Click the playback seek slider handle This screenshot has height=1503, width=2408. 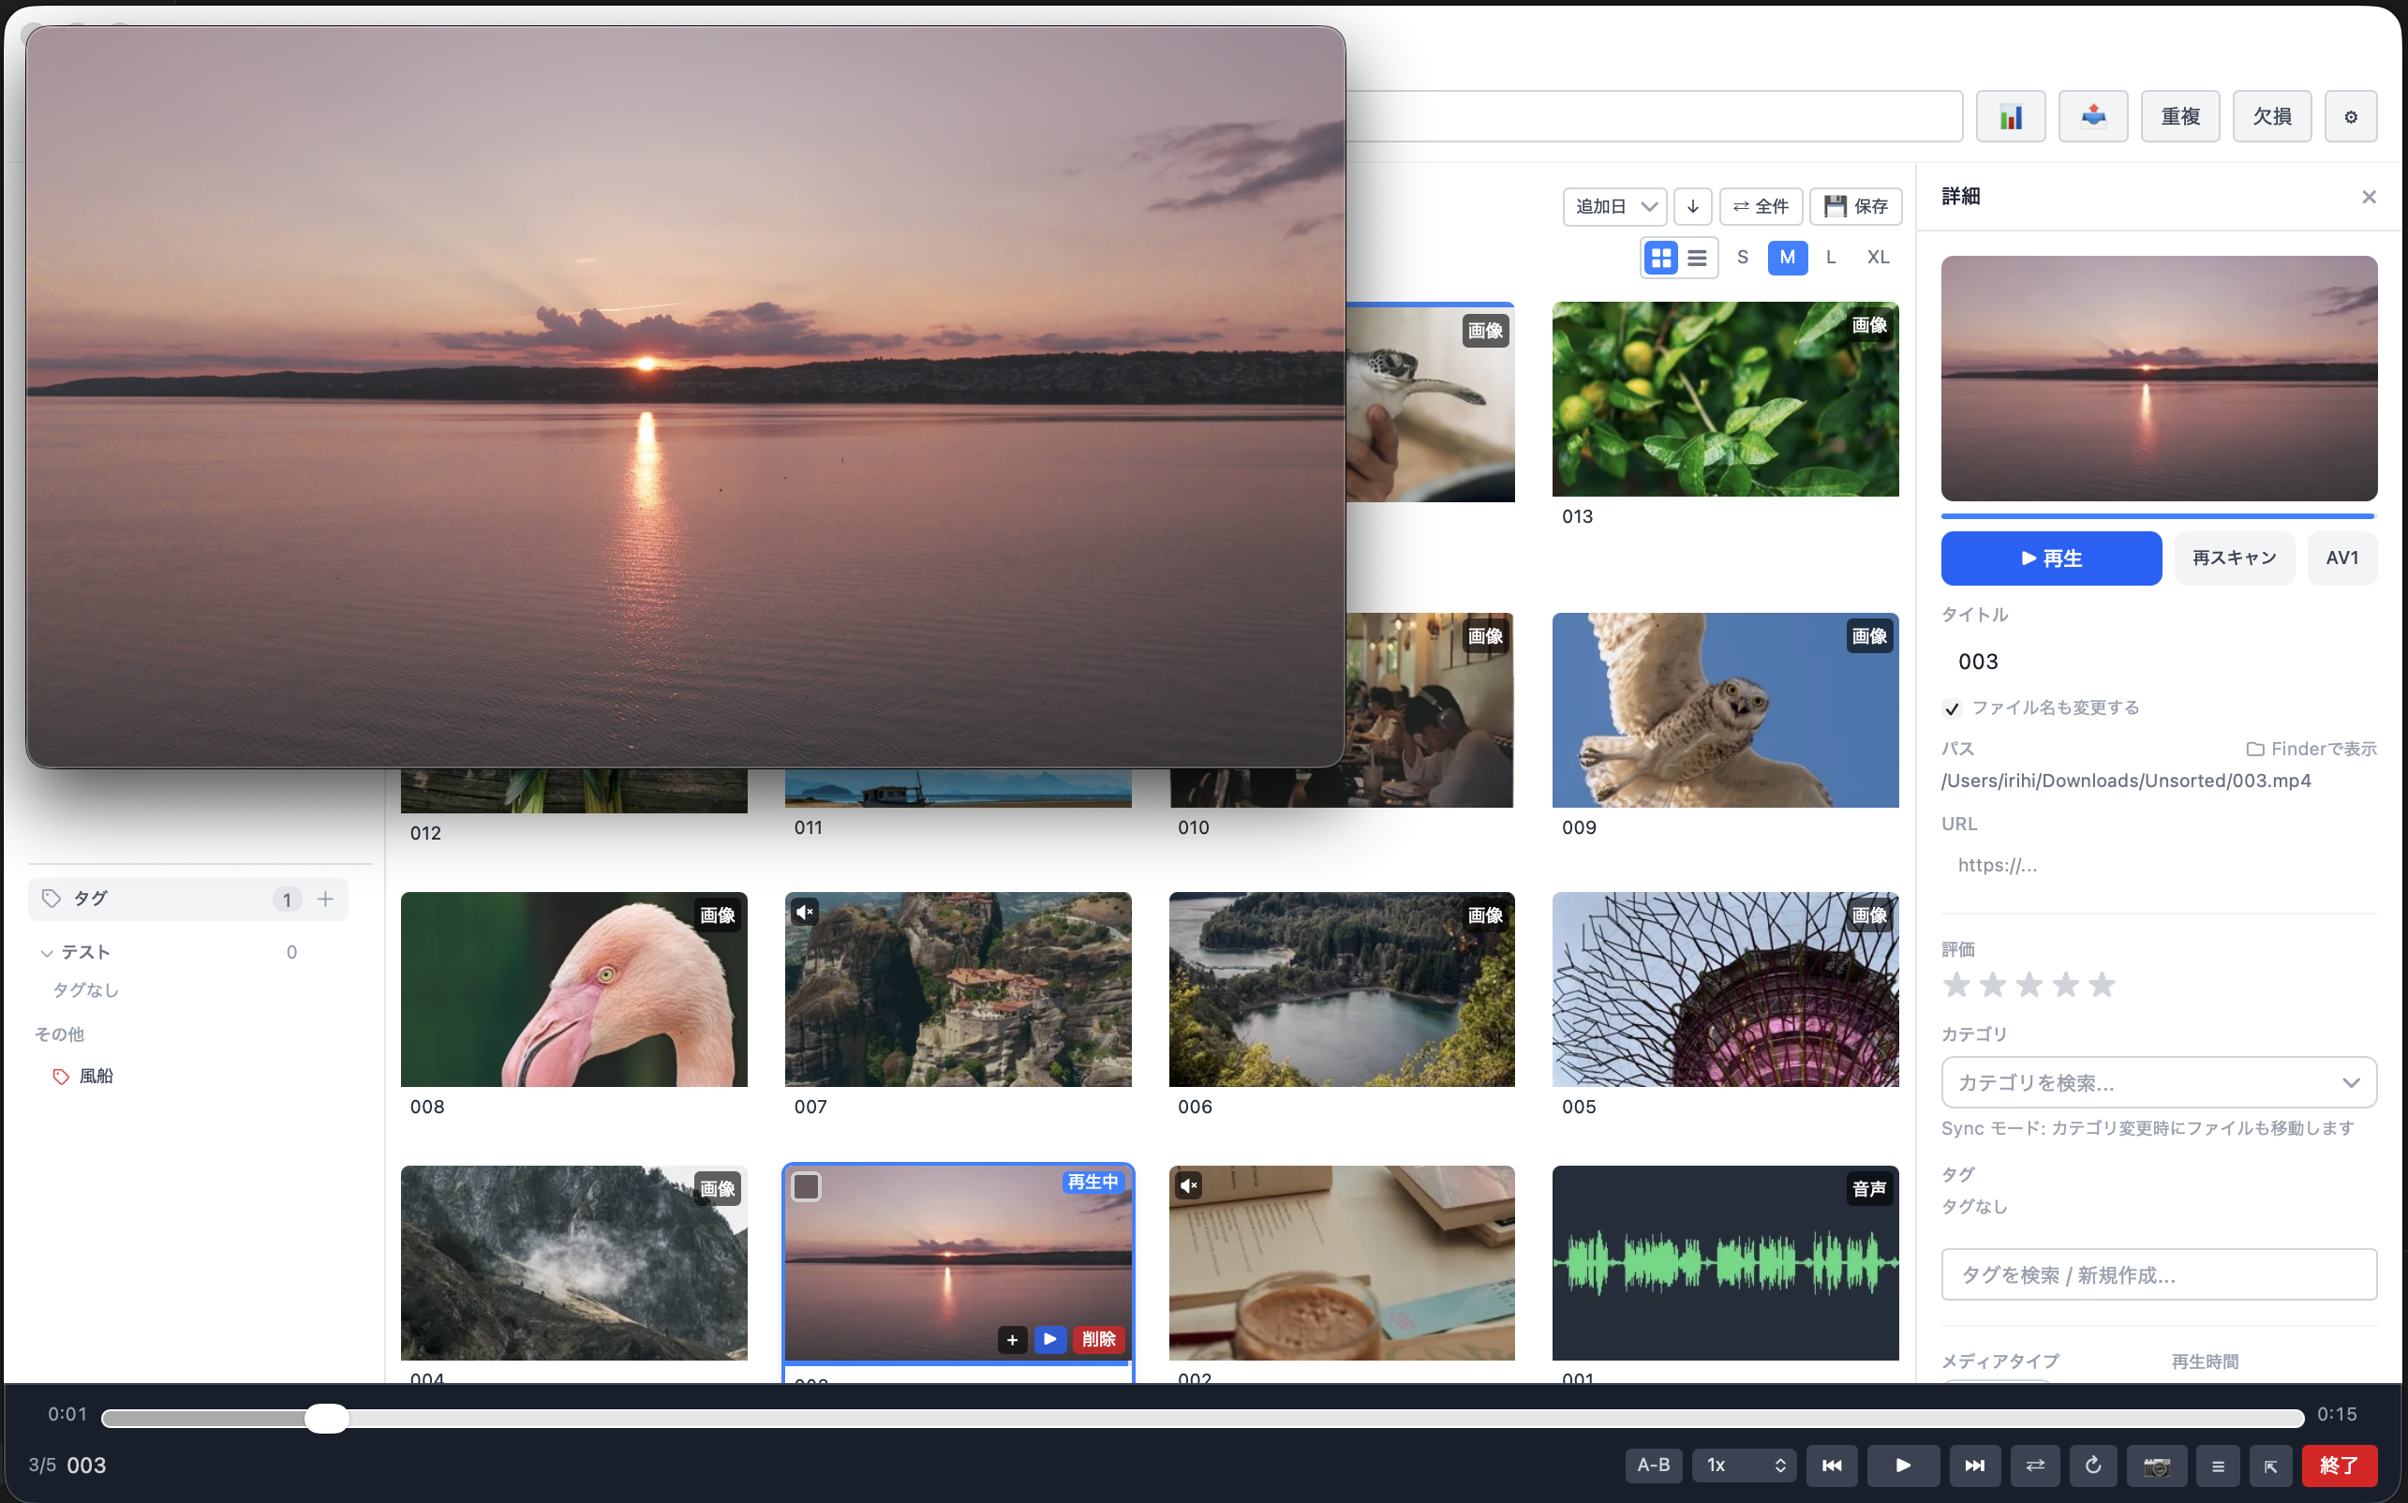click(326, 1418)
